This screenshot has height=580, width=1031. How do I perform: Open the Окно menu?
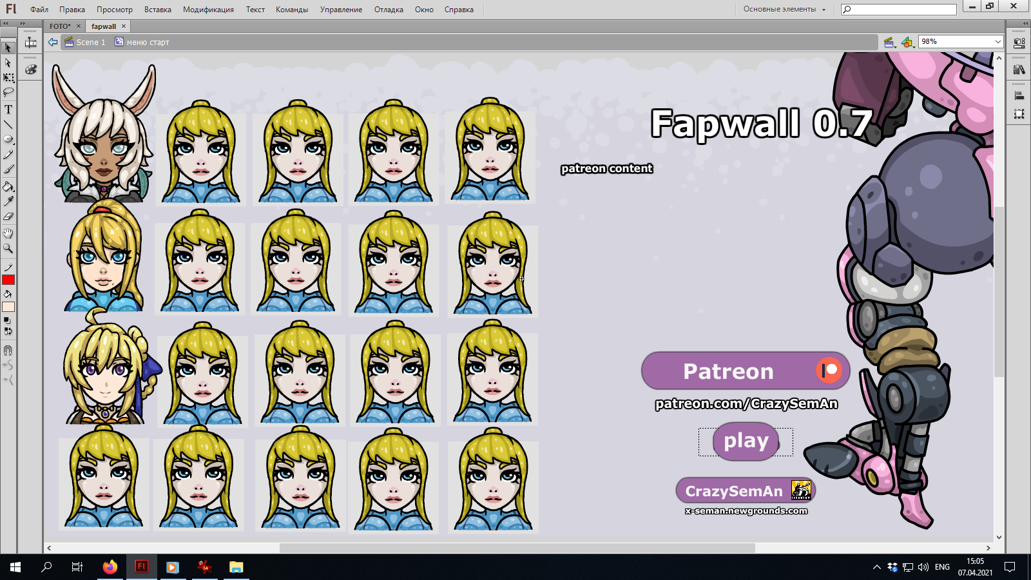click(x=424, y=10)
